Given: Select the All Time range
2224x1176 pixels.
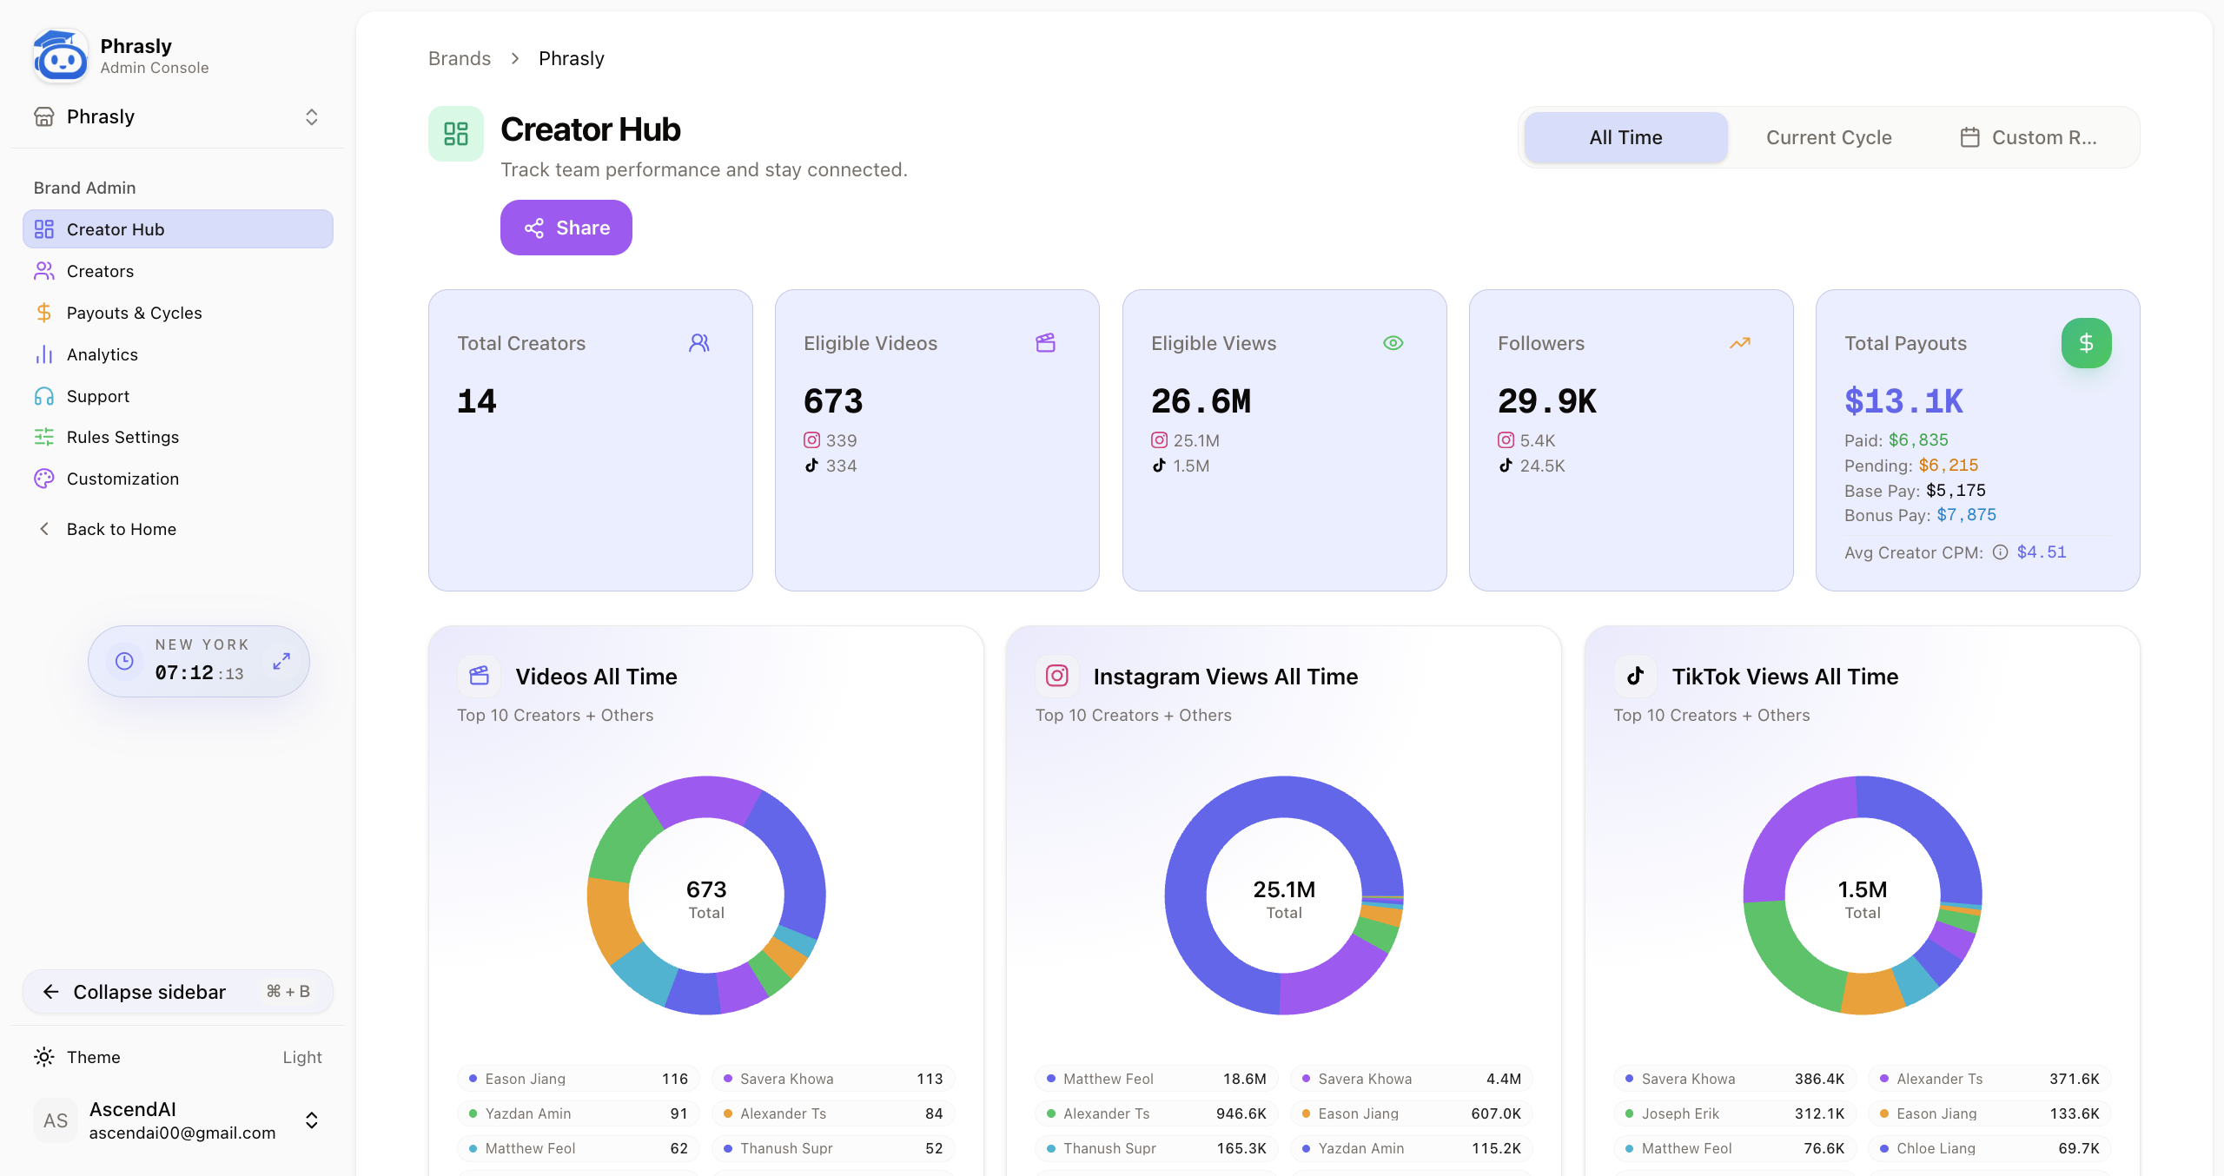Looking at the screenshot, I should (1625, 137).
